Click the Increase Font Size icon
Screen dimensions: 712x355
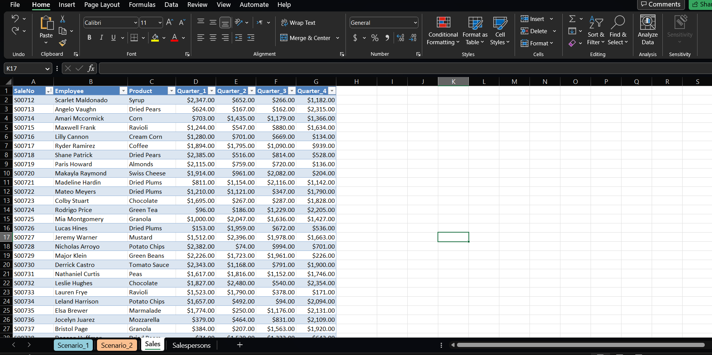tap(168, 22)
